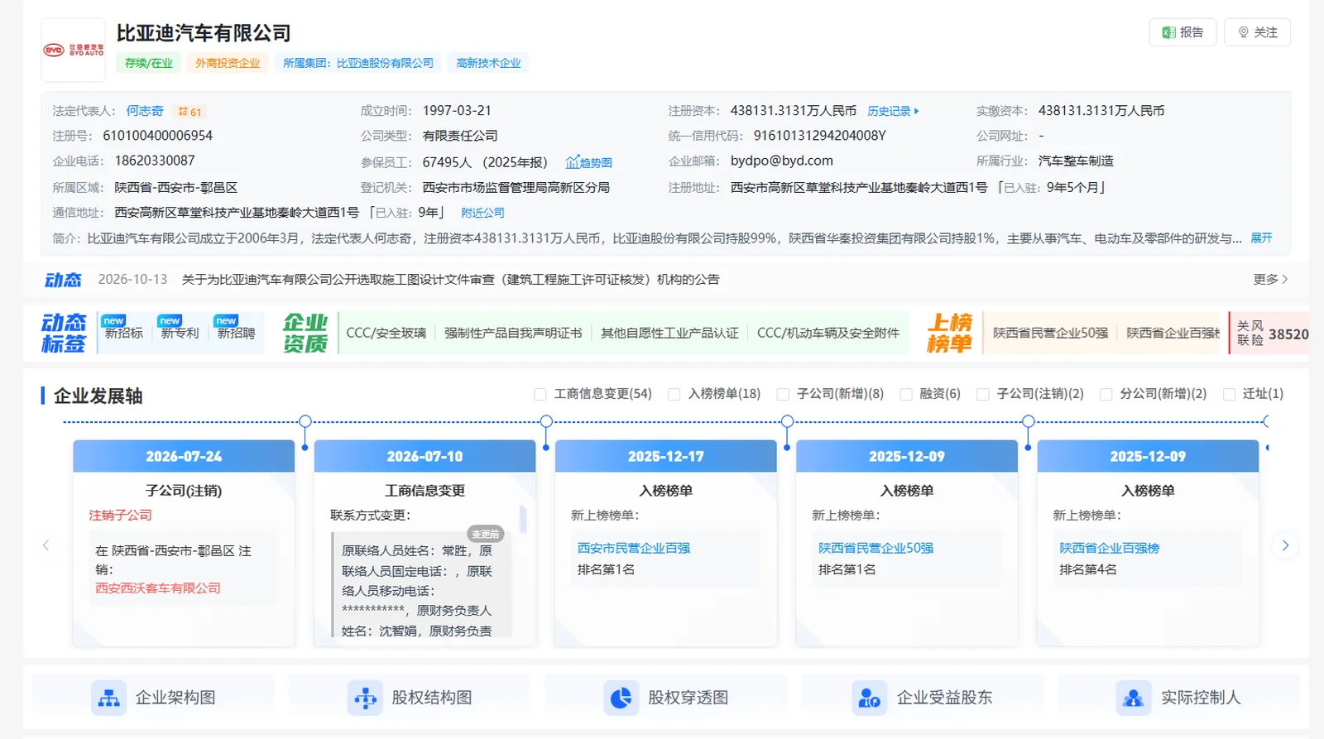
Task: Select the 新专利 dynamic tag
Action: pyautogui.click(x=180, y=333)
